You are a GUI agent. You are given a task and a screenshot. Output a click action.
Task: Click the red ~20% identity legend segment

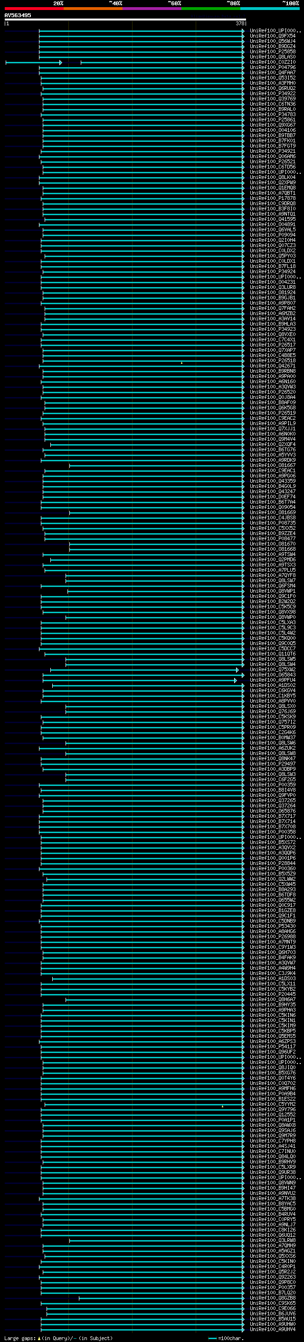pyautogui.click(x=34, y=9)
